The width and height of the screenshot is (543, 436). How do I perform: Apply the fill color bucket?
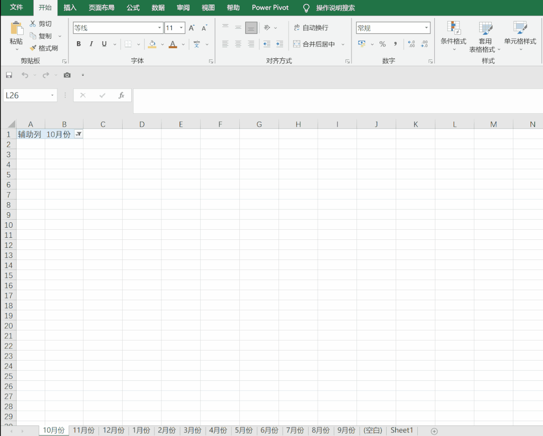(x=152, y=44)
